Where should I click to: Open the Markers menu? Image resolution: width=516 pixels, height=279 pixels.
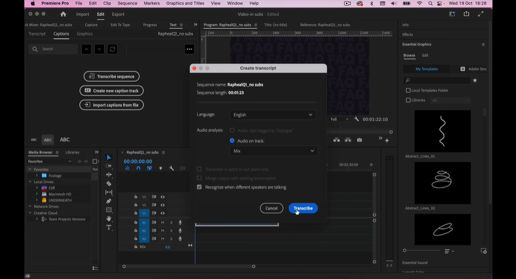pos(151,4)
